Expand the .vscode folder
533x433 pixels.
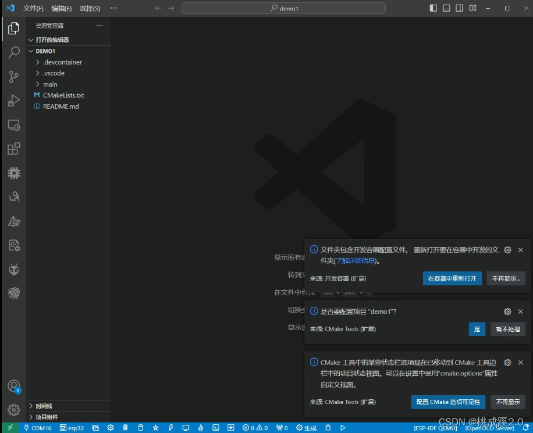tap(69, 73)
